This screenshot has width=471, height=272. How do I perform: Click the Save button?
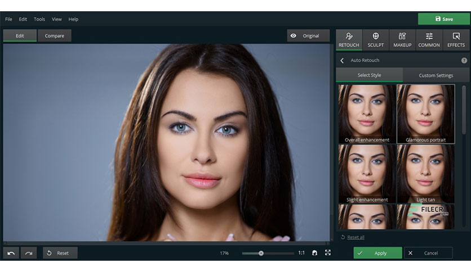pos(444,19)
